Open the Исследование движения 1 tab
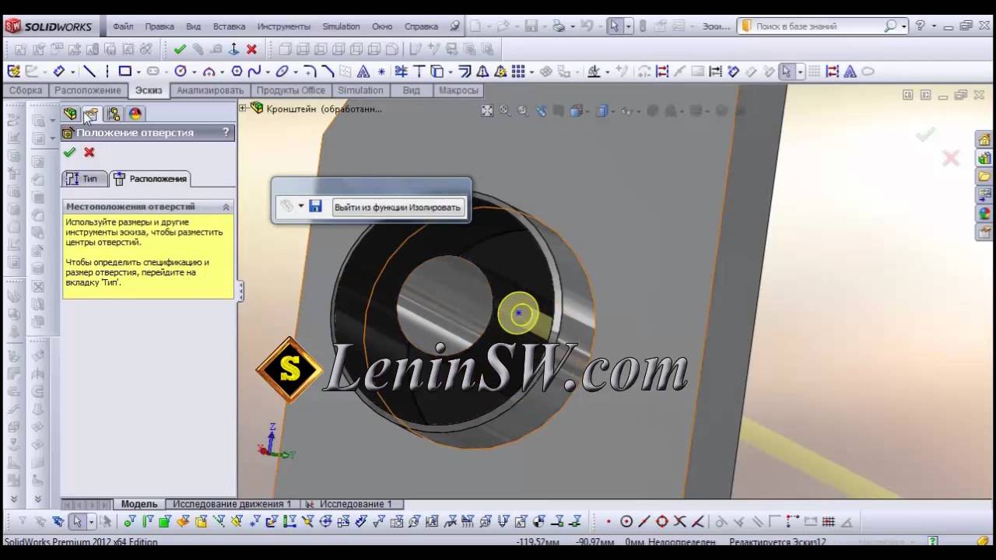996x560 pixels. click(x=232, y=504)
